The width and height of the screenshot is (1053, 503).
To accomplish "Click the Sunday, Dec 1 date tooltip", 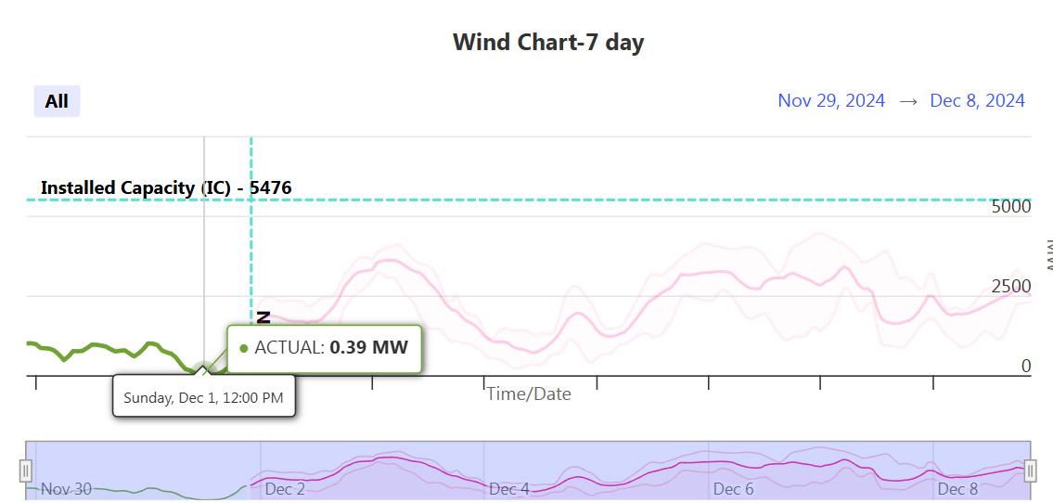I will pos(204,397).
